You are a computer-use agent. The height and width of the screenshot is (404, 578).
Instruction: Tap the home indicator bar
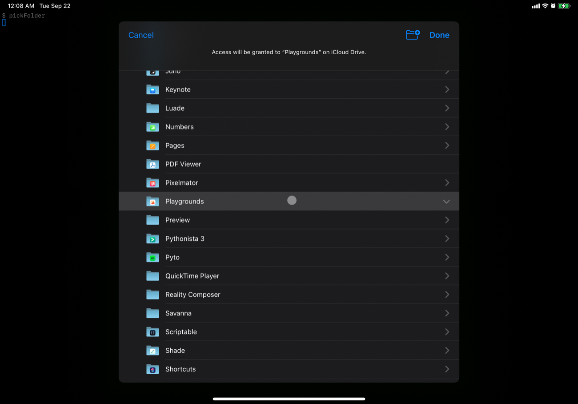point(289,399)
